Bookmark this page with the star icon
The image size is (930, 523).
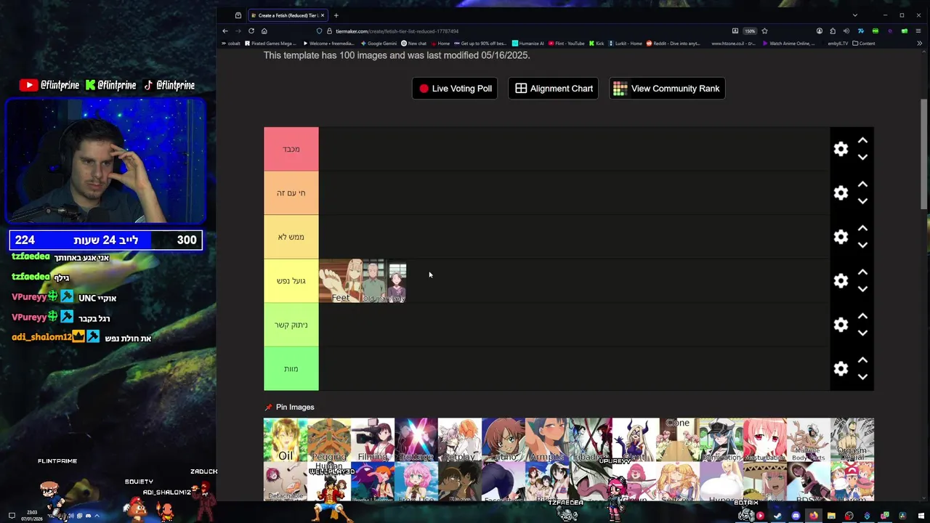click(764, 31)
